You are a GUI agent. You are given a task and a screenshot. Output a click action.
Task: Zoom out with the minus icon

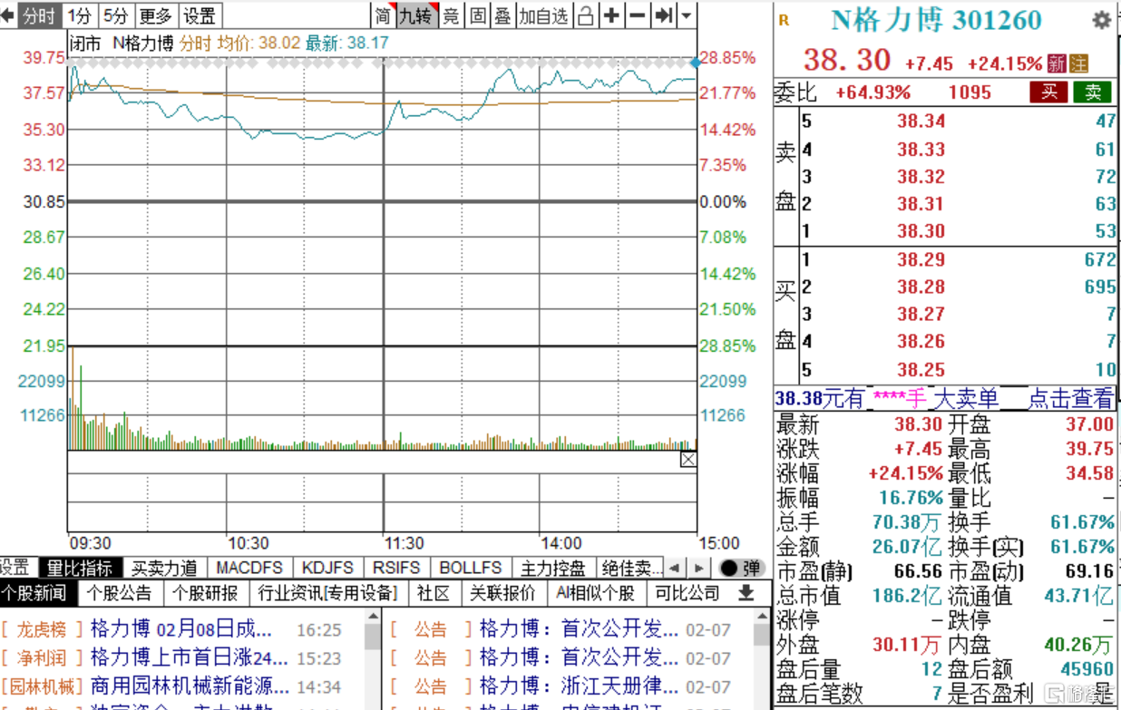coord(638,15)
